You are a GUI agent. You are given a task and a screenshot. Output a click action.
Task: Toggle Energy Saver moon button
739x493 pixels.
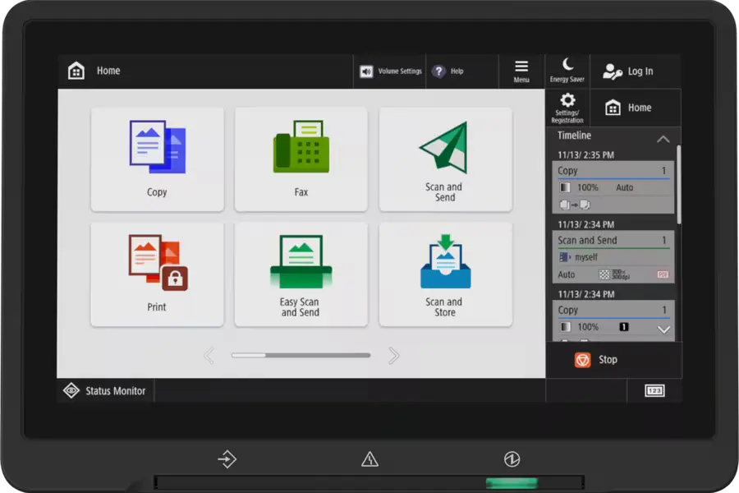(x=567, y=71)
